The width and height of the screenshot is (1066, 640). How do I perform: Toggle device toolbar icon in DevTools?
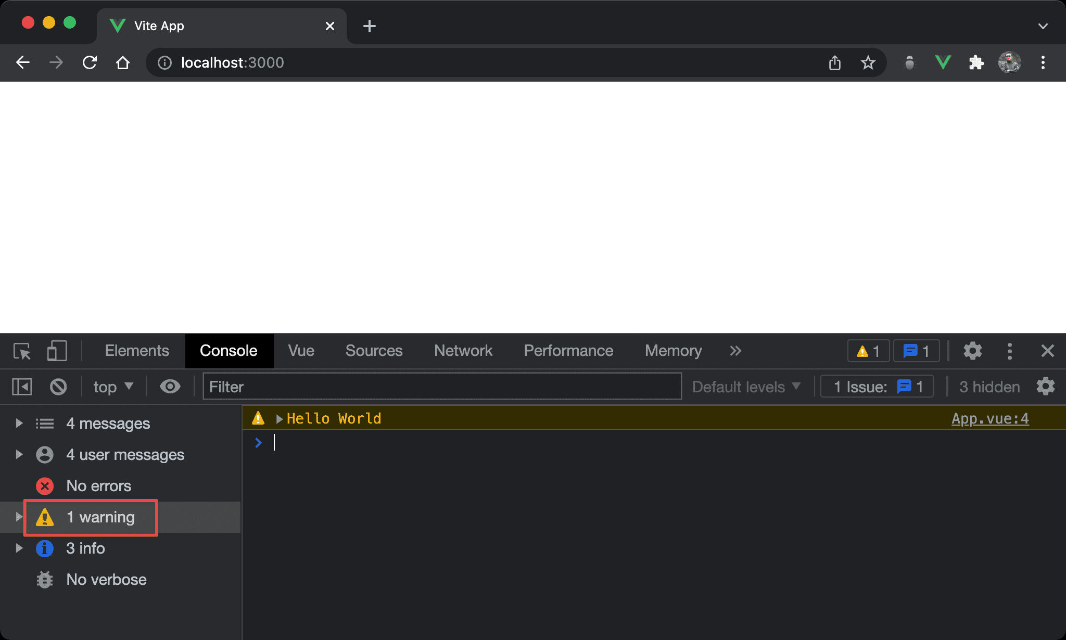(57, 351)
